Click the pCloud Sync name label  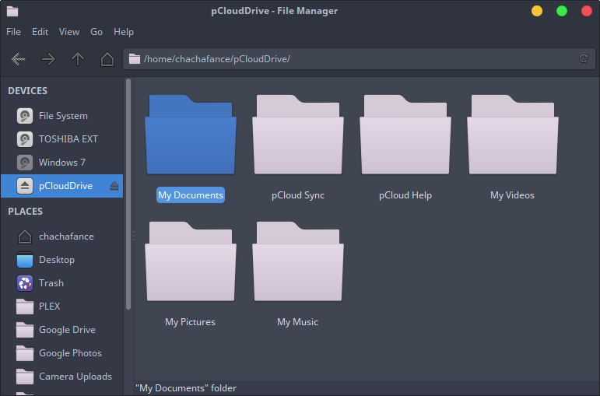pos(298,195)
